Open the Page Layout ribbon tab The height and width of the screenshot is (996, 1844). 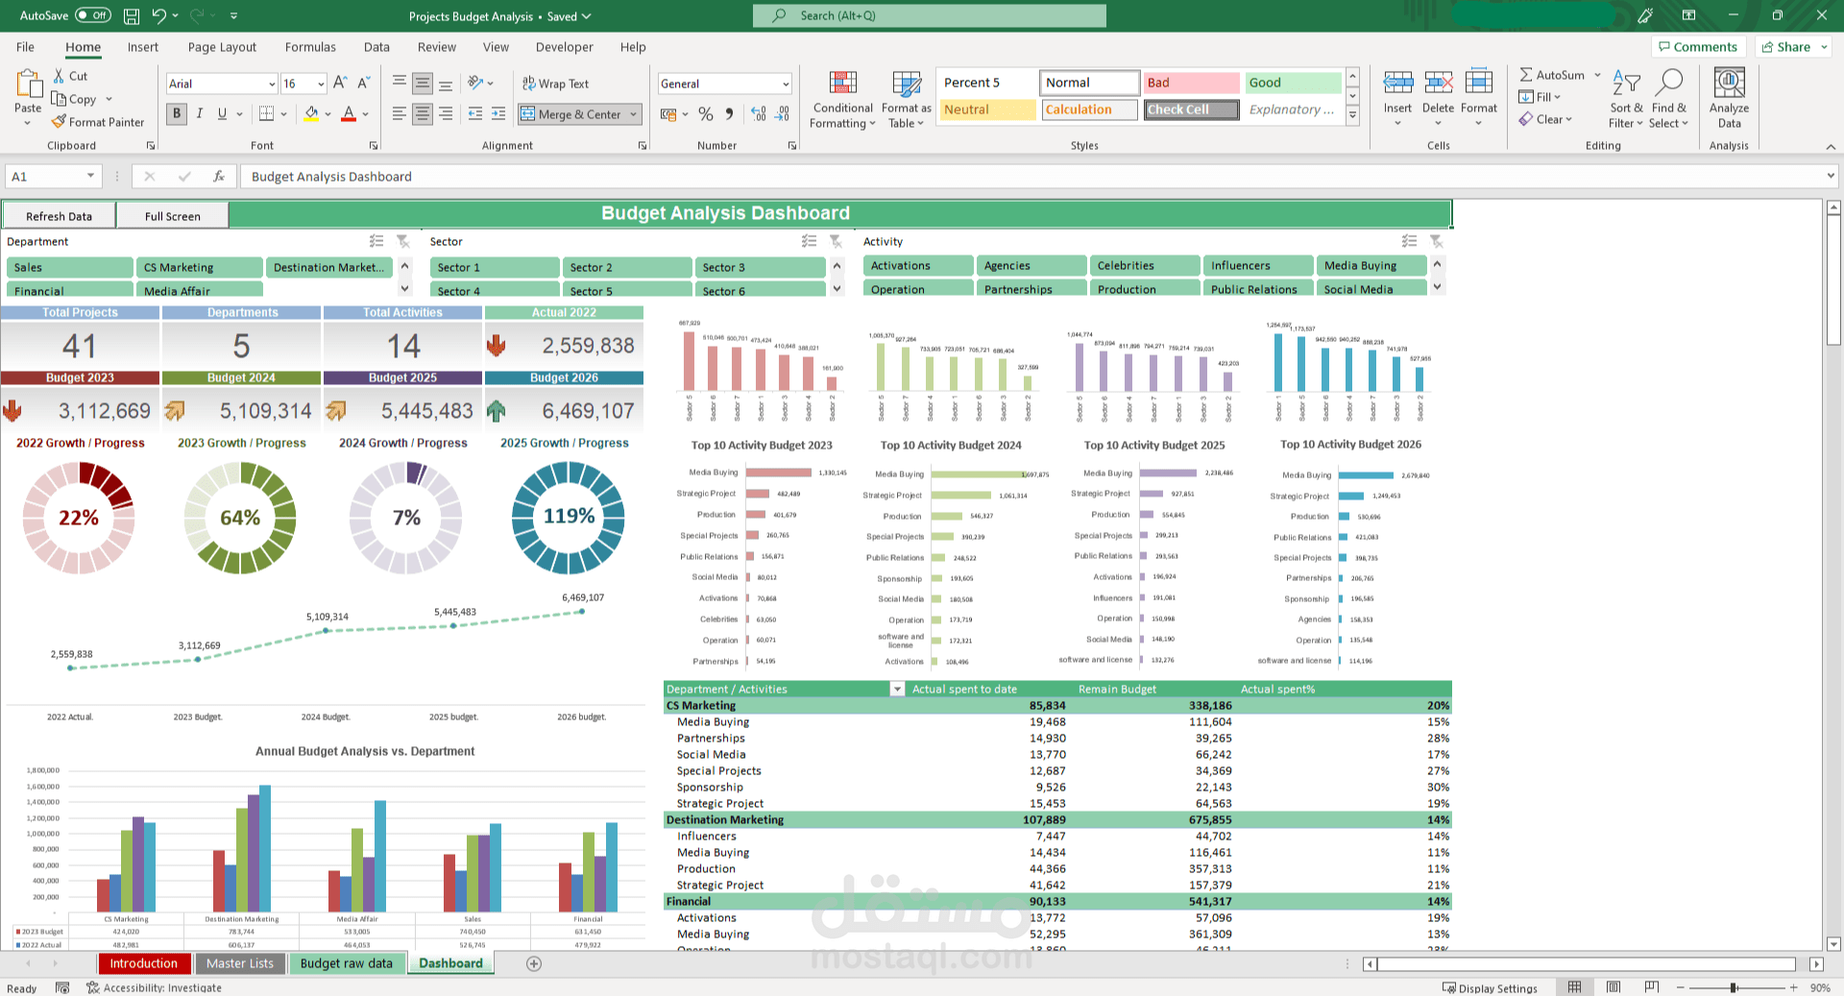point(222,47)
